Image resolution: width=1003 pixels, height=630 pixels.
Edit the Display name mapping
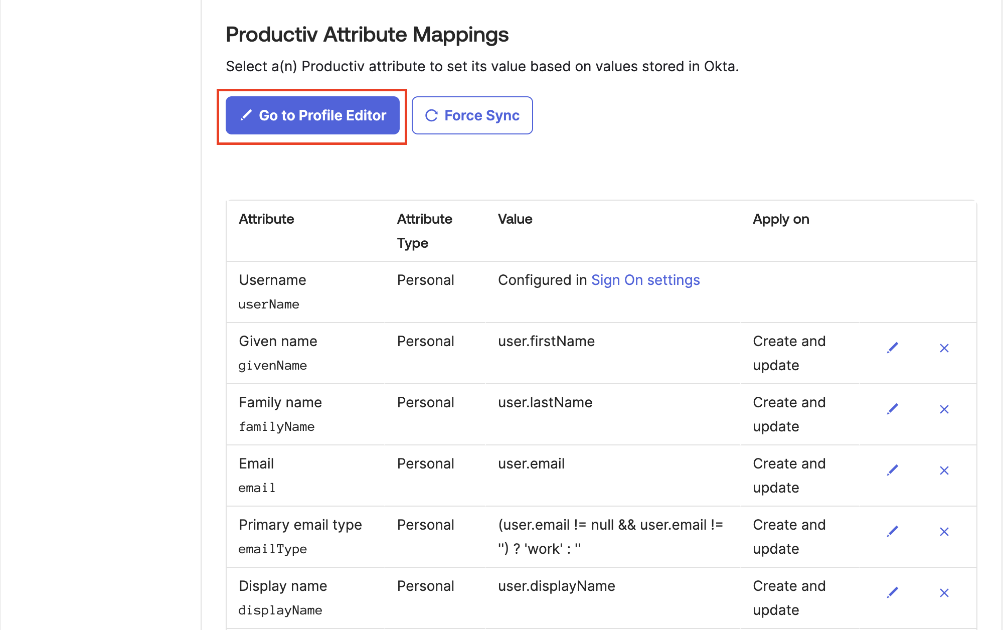(x=892, y=593)
